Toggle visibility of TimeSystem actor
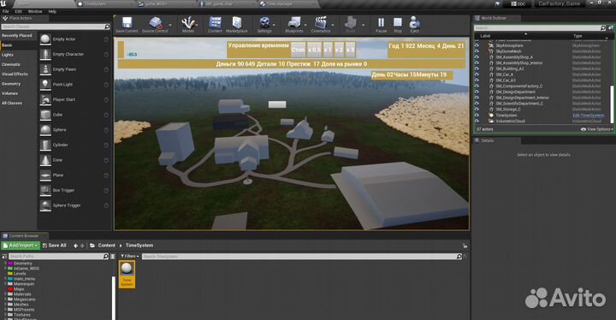Screen dimensions: 616x320 (477, 116)
